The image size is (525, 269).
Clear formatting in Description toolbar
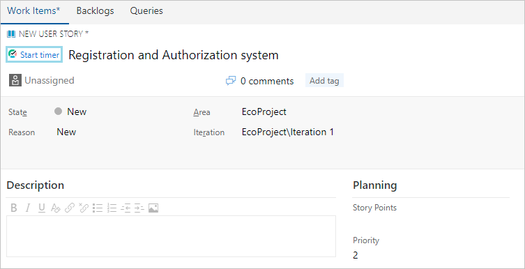[x=55, y=208]
